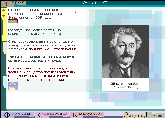Click the highlighted text 'притяжению и отталкиванию'
This screenshot has height=118, width=165.
[x=53, y=49]
